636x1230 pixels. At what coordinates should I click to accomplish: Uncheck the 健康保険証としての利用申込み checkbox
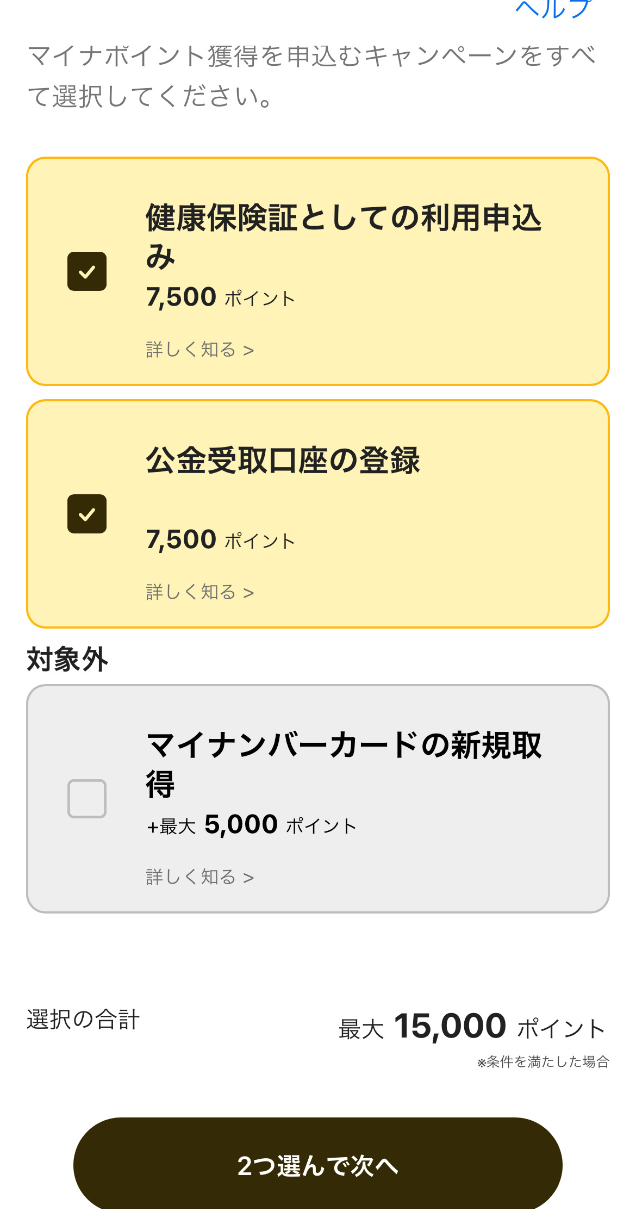(87, 271)
